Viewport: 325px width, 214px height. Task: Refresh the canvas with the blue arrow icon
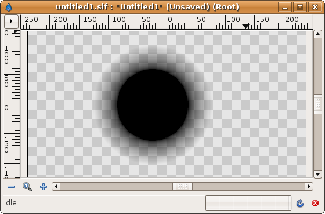pos(300,203)
